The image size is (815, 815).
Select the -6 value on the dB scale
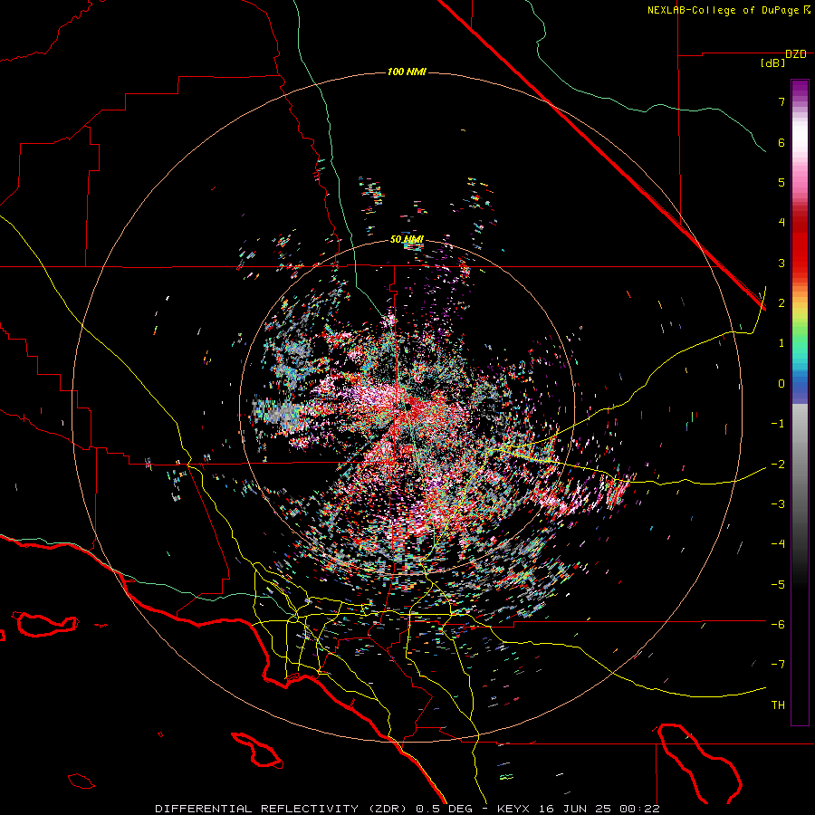click(778, 625)
